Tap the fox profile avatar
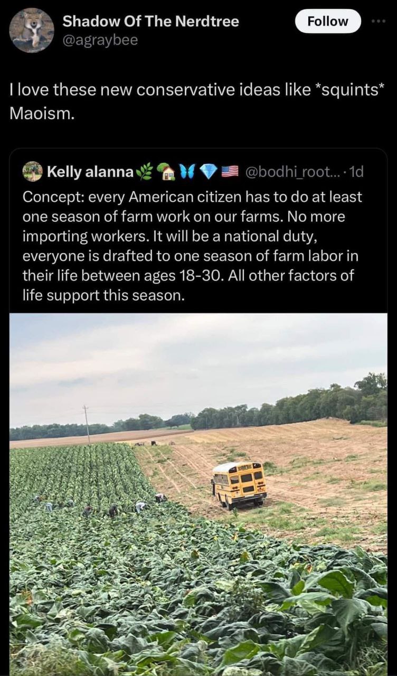The width and height of the screenshot is (397, 676). [32, 30]
